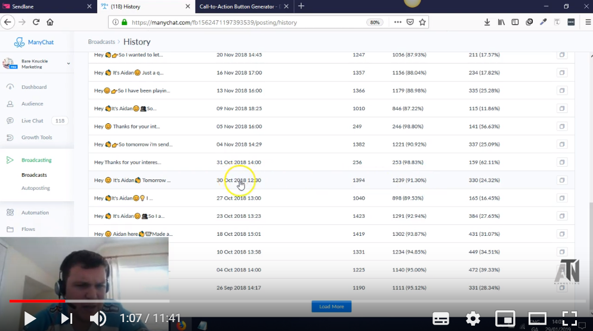Toggle subtitles/closed captions on the video
Image resolution: width=593 pixels, height=331 pixels.
(441, 318)
